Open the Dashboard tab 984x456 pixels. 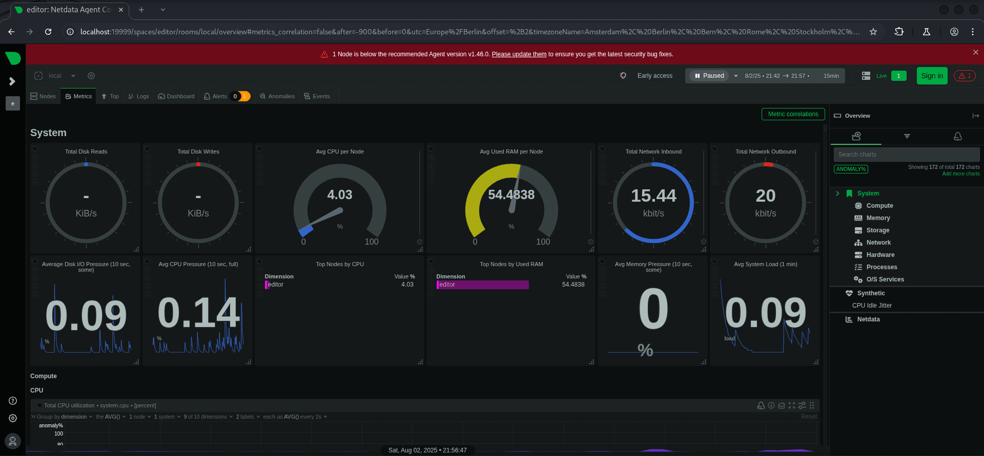tap(176, 96)
